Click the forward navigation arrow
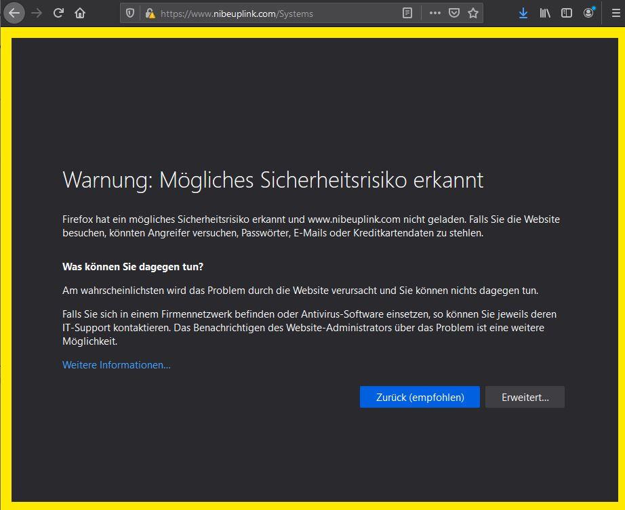625x510 pixels. point(37,13)
